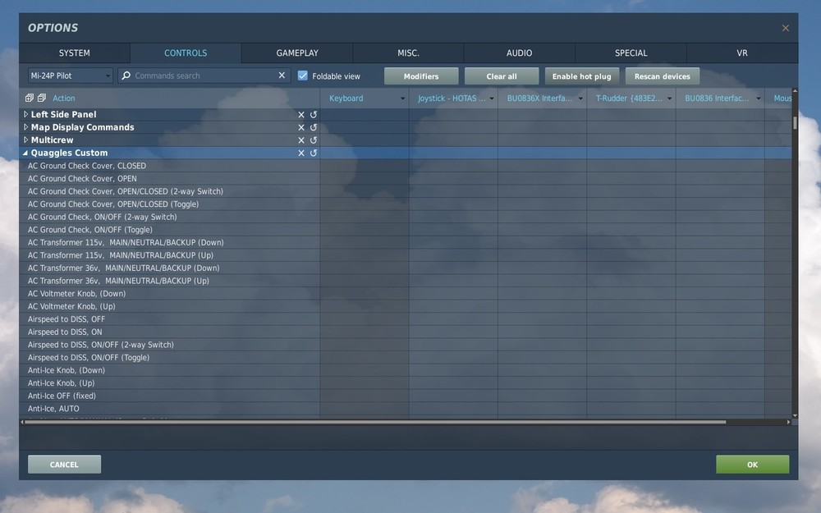Select AC Ground Check Cover OPEN/CLOSED (Toggle) row
The height and width of the screenshot is (513, 821).
[x=170, y=204]
